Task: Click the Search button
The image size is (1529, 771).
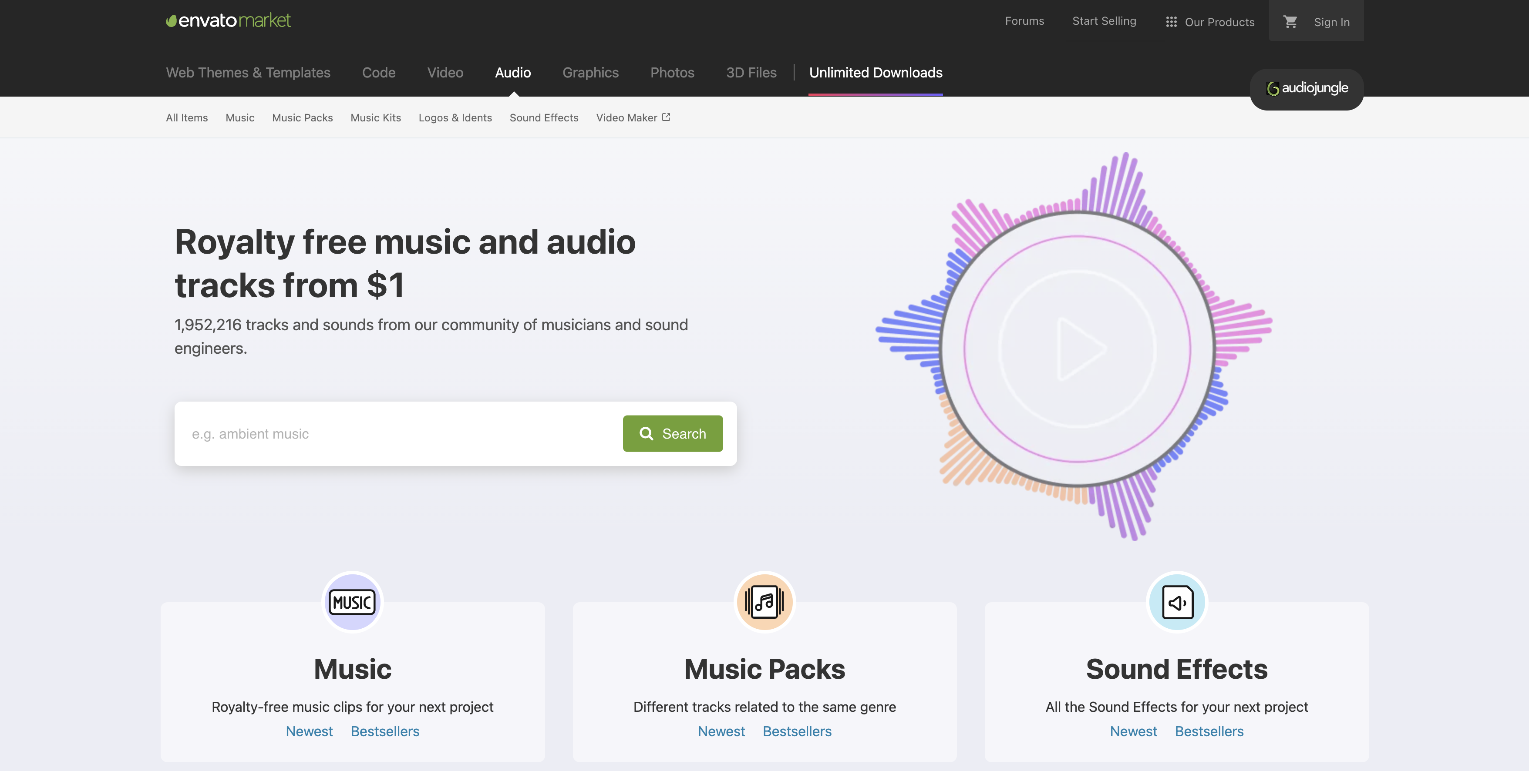Action: click(673, 434)
